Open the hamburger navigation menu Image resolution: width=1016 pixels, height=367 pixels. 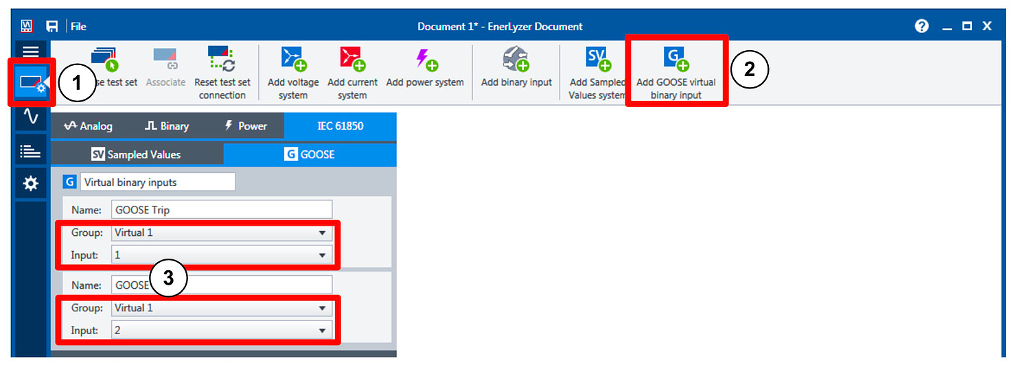[31, 51]
